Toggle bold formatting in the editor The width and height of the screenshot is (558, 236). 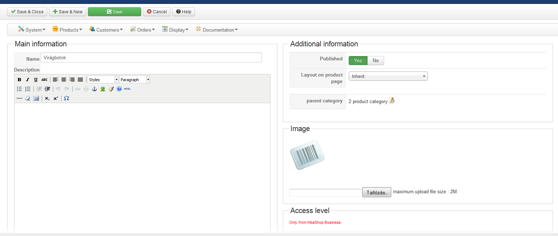pos(19,80)
